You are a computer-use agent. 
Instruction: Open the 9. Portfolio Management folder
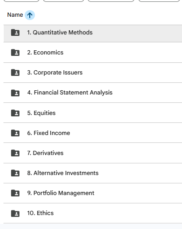pos(61,193)
